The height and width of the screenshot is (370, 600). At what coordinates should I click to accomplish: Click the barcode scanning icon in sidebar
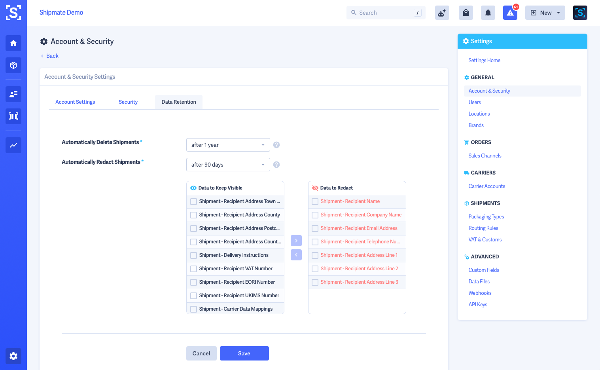coord(13,116)
